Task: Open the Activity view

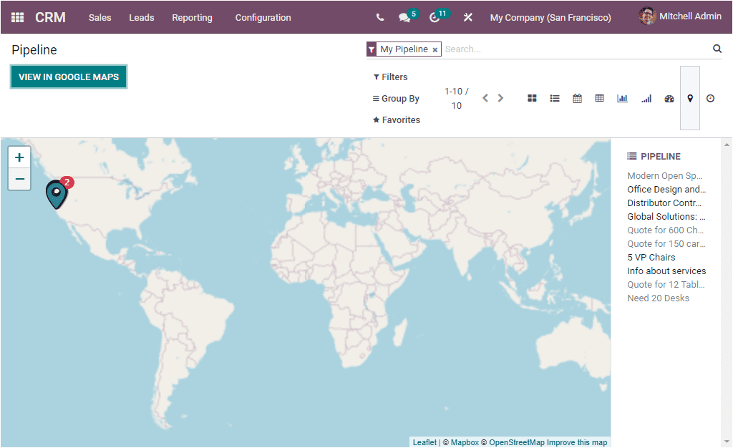Action: (711, 98)
